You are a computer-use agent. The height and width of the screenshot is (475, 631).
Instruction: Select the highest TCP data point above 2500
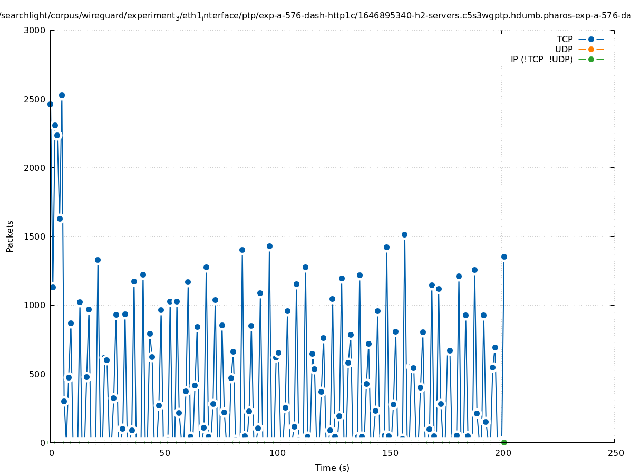point(62,96)
